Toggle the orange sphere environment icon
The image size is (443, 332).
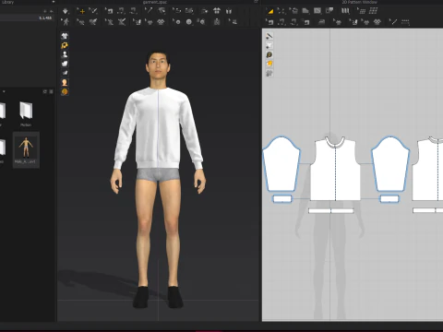tap(65, 91)
